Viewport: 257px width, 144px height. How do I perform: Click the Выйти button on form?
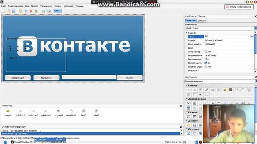(129, 78)
